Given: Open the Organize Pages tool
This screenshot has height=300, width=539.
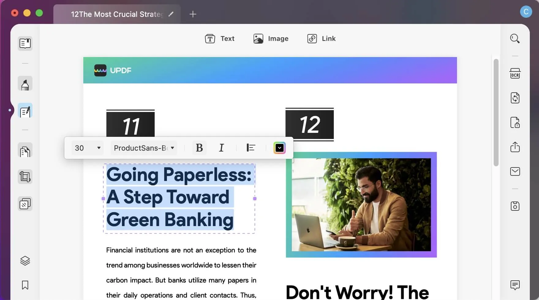Looking at the screenshot, I should click(x=25, y=151).
